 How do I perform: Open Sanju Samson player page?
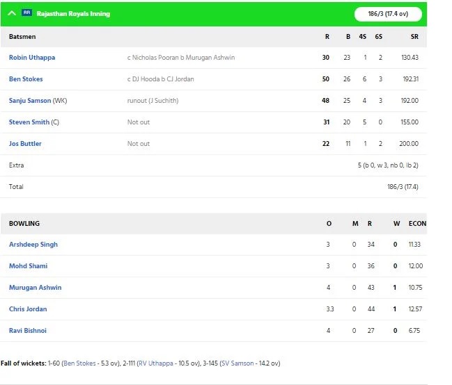30,101
